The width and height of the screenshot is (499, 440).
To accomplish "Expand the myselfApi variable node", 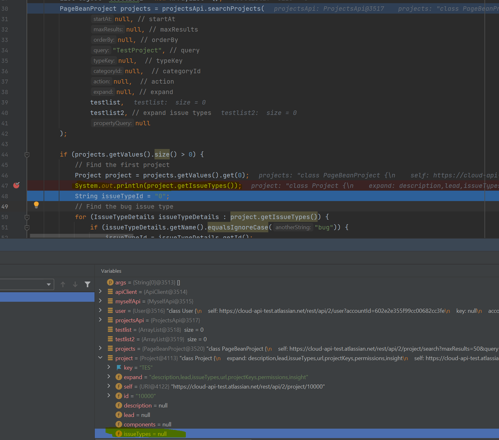I will click(x=100, y=301).
